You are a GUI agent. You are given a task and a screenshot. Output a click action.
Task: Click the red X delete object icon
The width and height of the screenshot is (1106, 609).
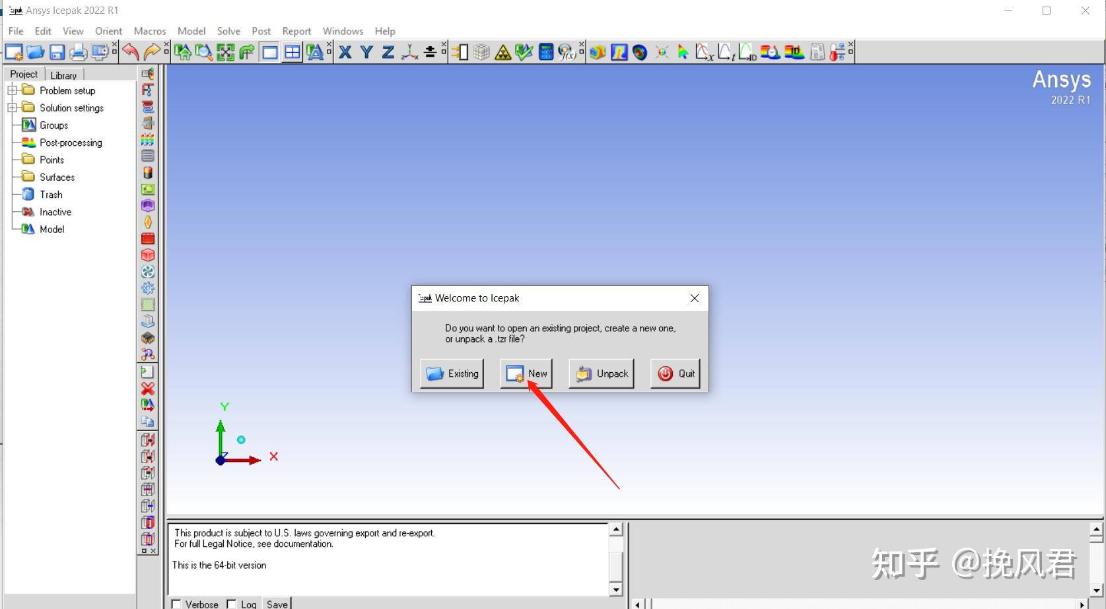pos(148,389)
